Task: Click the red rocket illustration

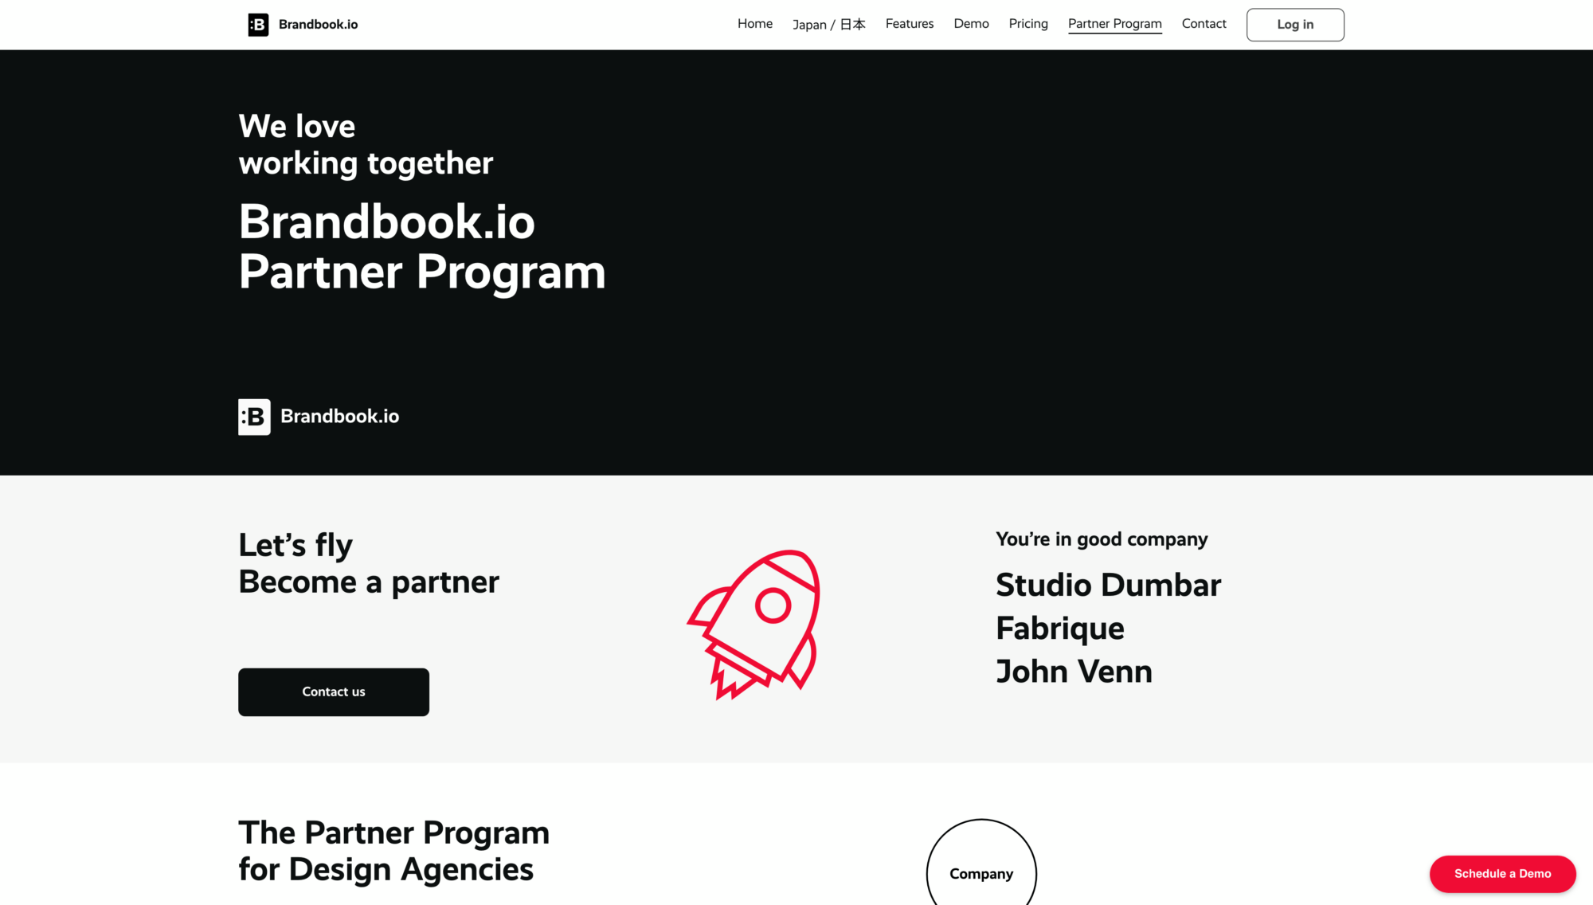Action: pos(755,625)
